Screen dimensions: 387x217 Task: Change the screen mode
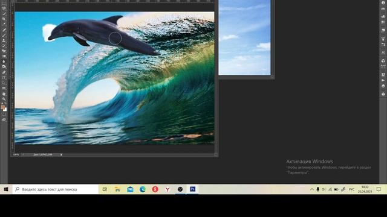pyautogui.click(x=4, y=119)
